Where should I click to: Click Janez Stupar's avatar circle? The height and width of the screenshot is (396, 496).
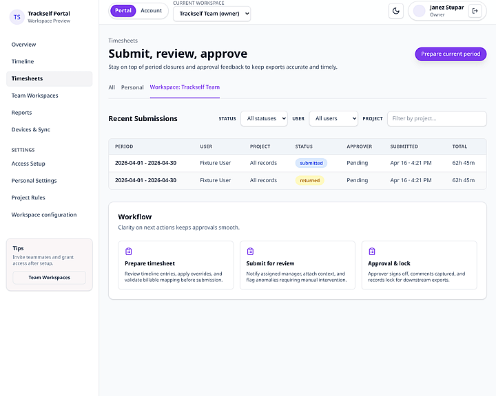pyautogui.click(x=419, y=11)
